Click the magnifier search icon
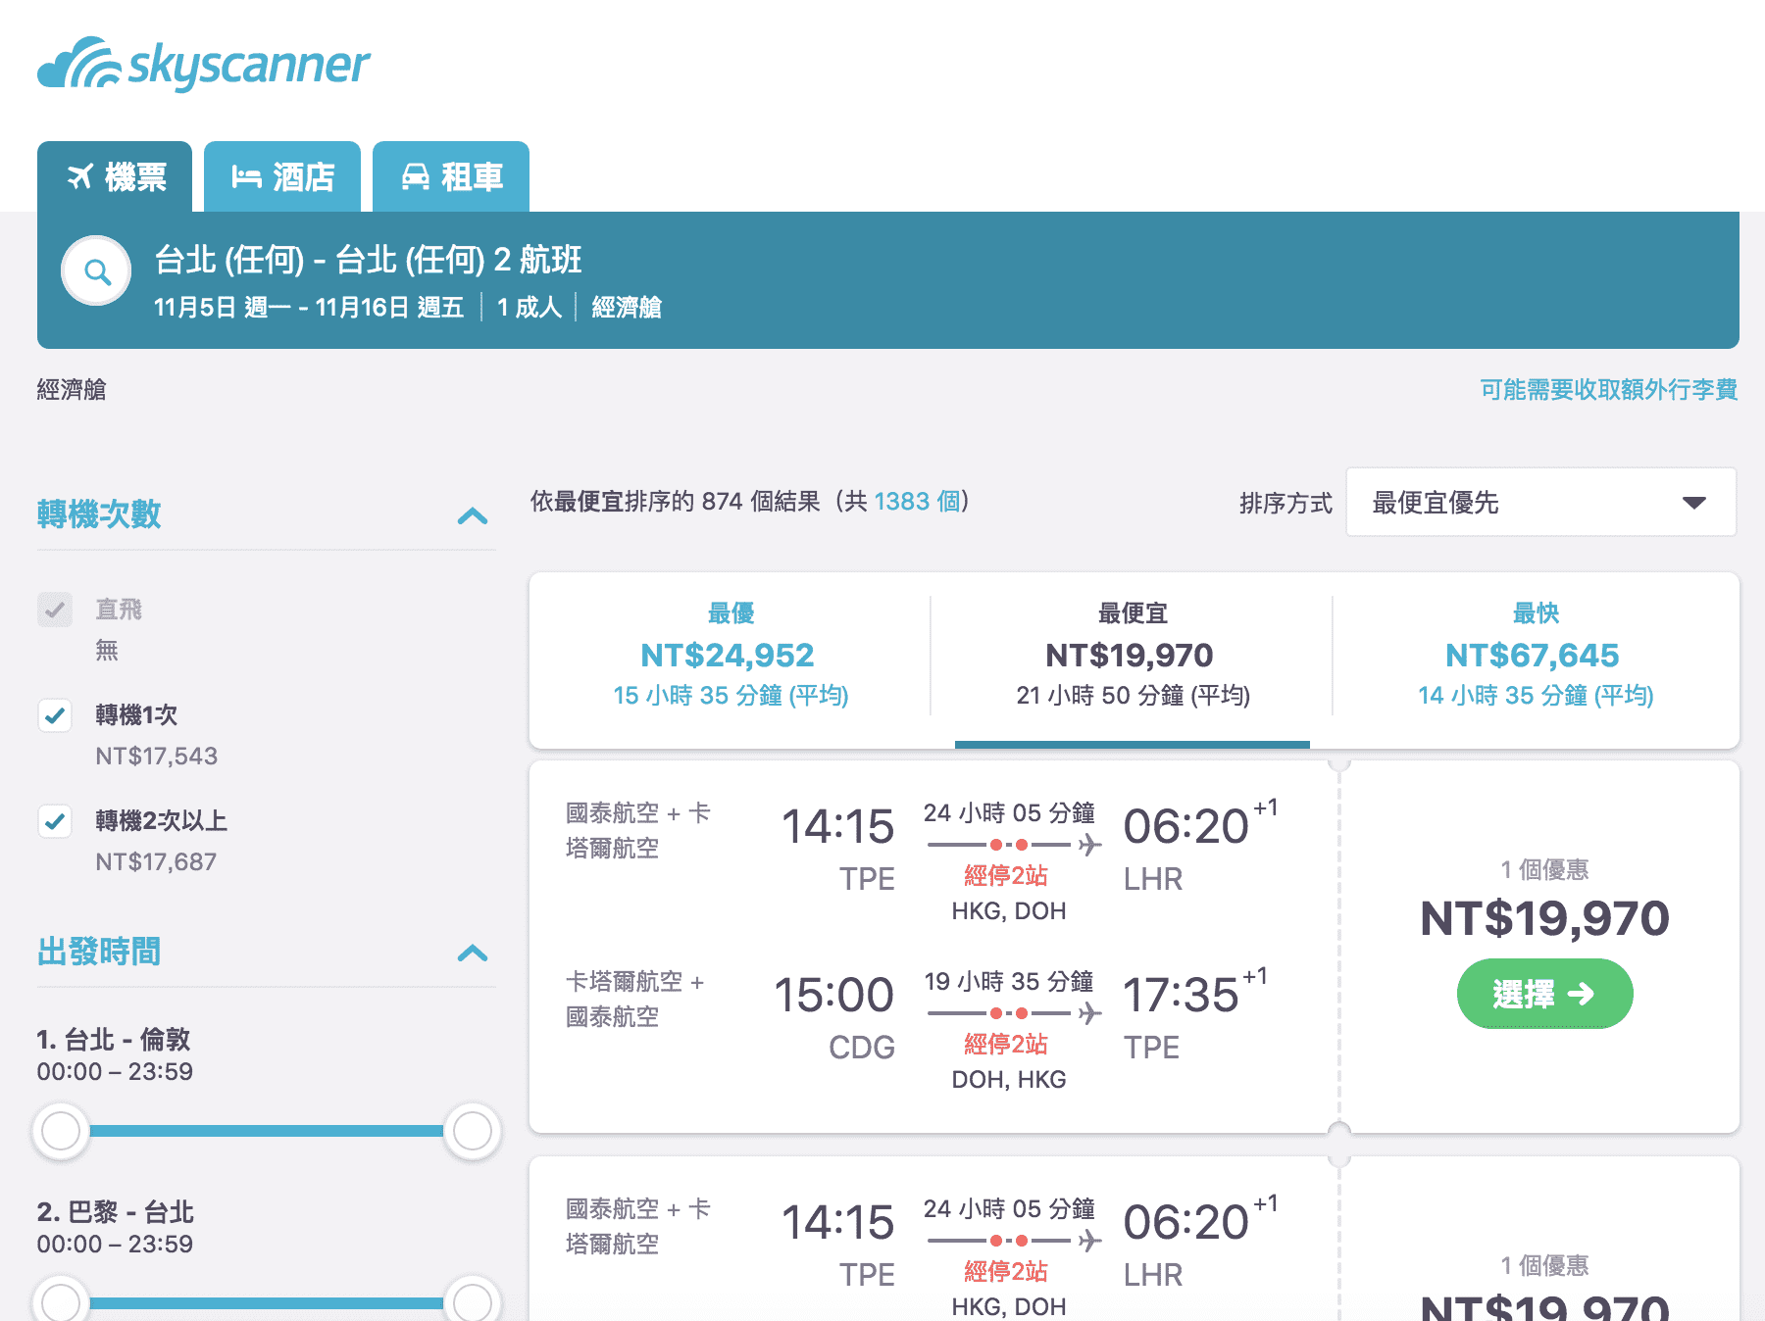1765x1321 pixels. 96,271
